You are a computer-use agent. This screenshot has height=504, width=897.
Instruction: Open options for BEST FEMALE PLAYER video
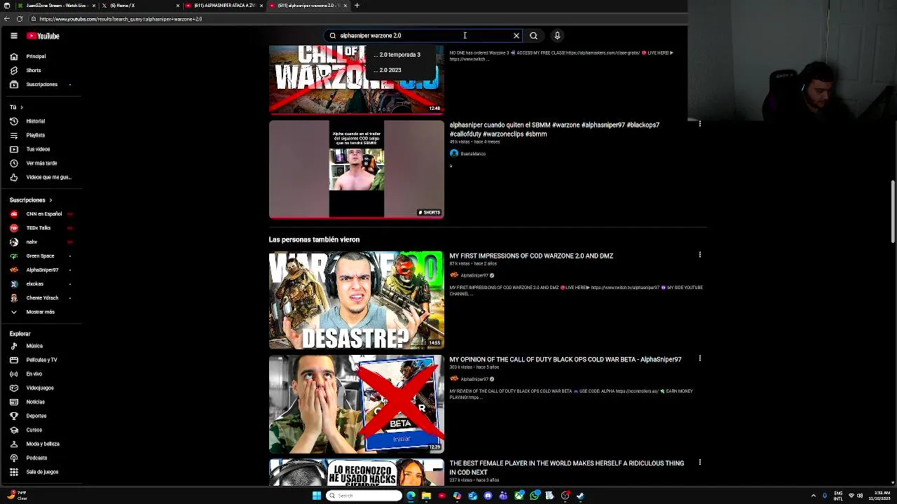(699, 462)
